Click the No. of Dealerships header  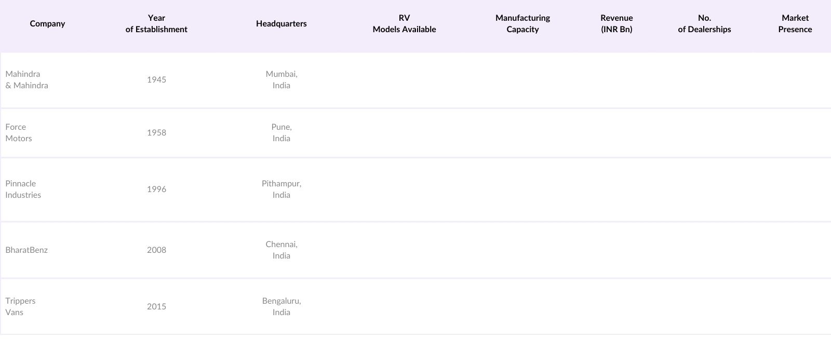704,24
